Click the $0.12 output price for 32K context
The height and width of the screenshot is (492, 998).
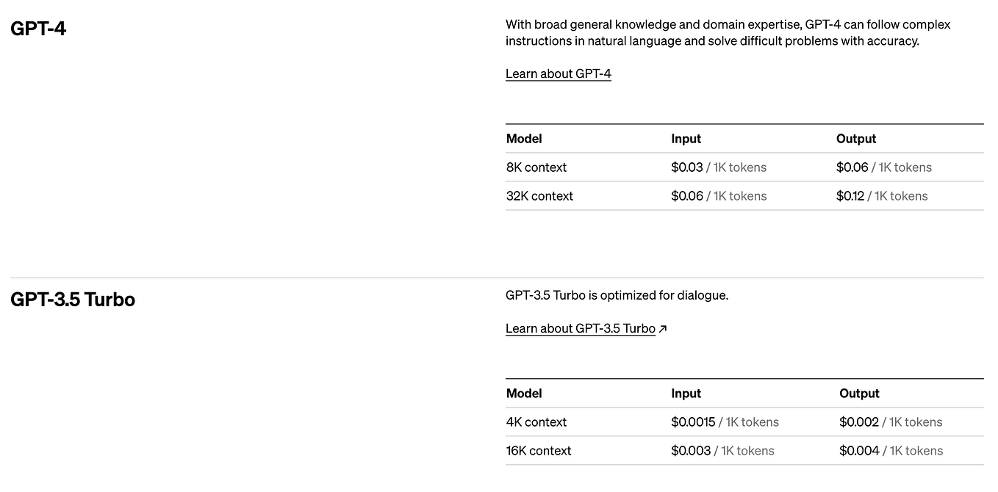(850, 196)
